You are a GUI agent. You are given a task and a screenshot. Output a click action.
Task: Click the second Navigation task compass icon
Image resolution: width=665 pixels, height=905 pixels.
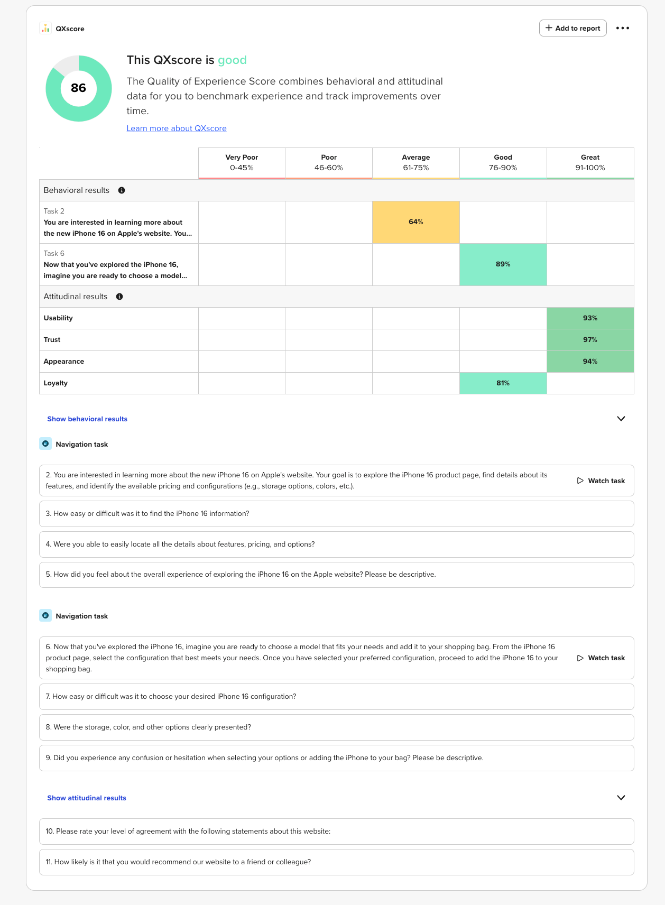point(45,616)
